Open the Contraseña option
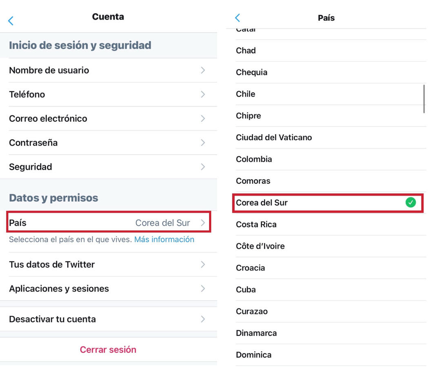435x367 pixels. pyautogui.click(x=108, y=143)
